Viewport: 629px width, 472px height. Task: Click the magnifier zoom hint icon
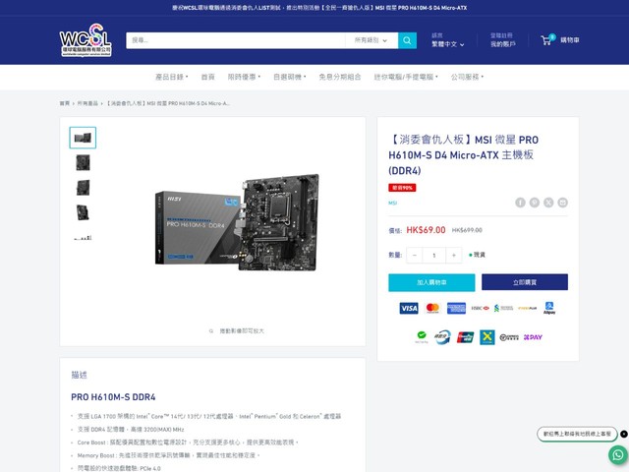click(211, 331)
